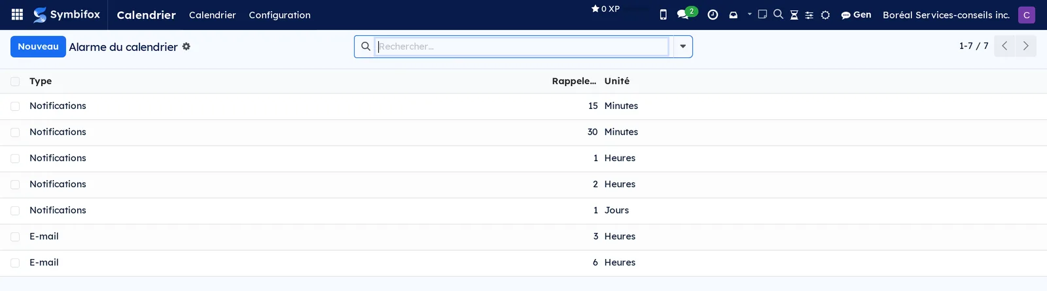Go to the previous page
This screenshot has height=291, width=1047.
[1004, 46]
